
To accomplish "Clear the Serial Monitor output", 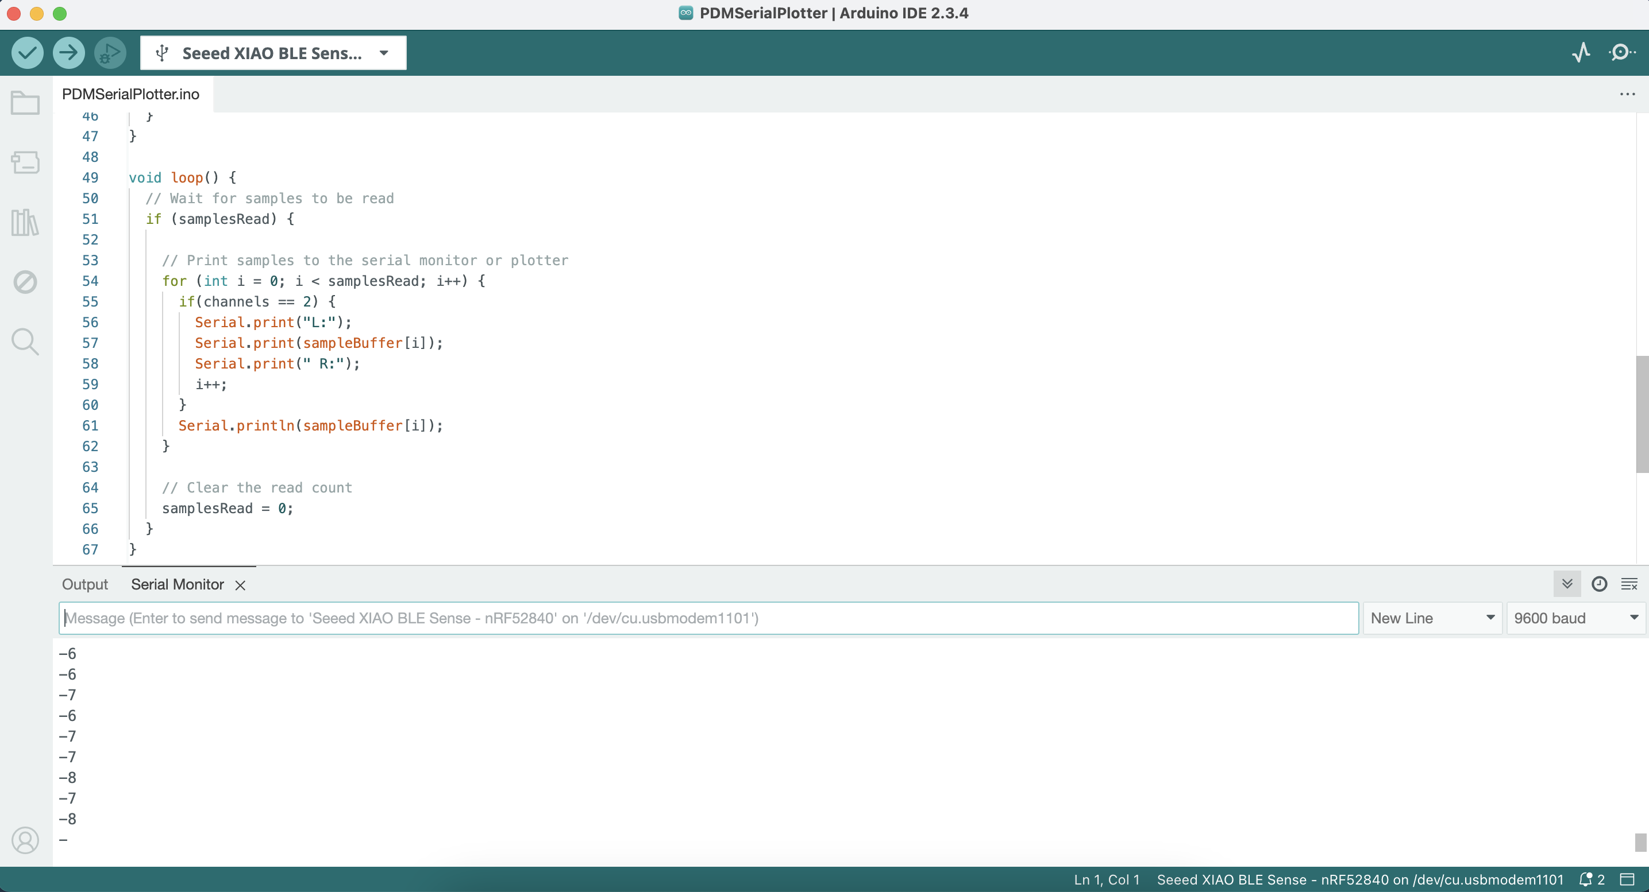I will point(1629,584).
